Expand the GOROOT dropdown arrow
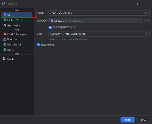This screenshot has height=124, width=152. [140, 21]
